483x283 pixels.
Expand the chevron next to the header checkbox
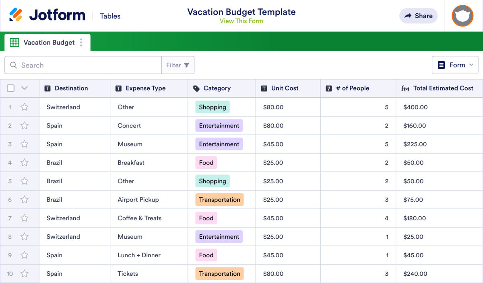pyautogui.click(x=23, y=88)
